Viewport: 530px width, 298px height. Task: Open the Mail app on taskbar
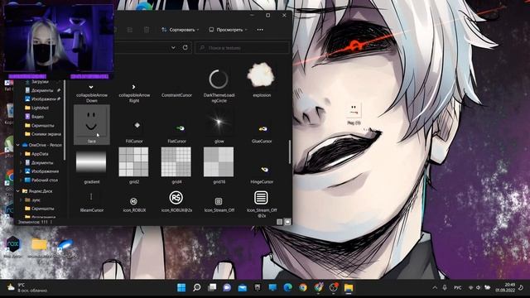243,287
